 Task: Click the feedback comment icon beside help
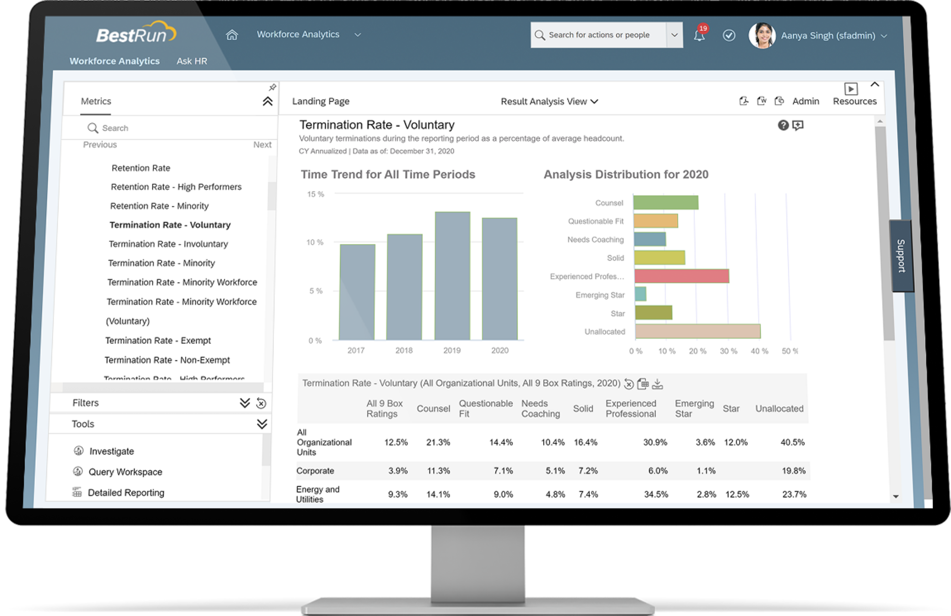[798, 125]
